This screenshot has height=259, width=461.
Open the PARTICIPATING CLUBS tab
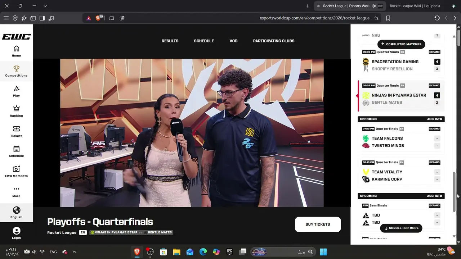(x=274, y=41)
